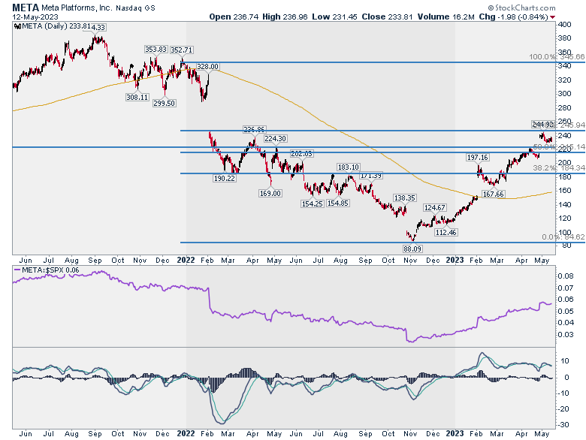Click the 0.08 ratio scale value
Screen dimensions: 586x440
click(566, 276)
